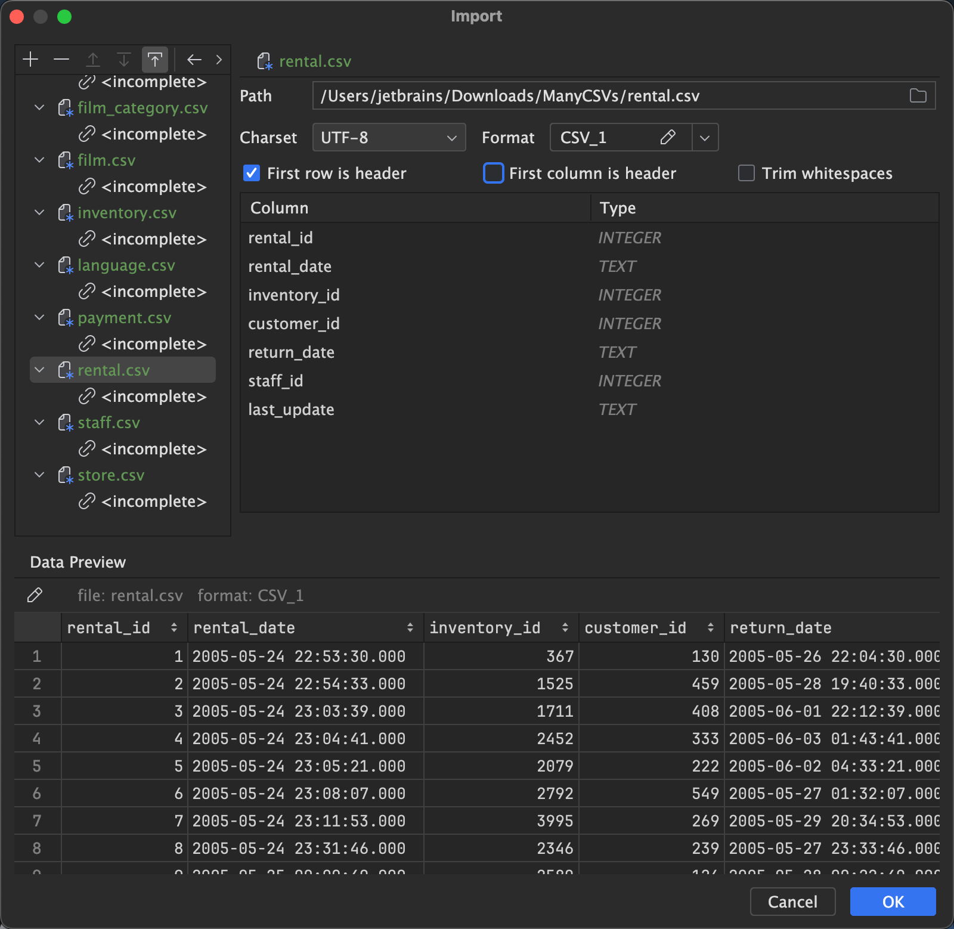Open the Charset UTF-8 dropdown
The image size is (954, 929).
point(389,138)
